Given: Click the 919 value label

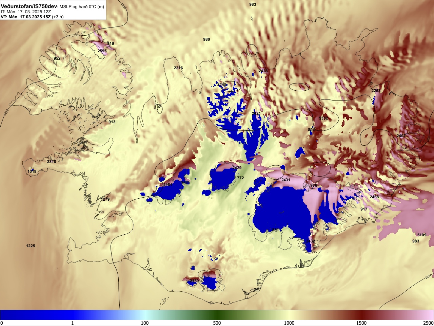Looking at the screenshot, I should pos(111,43).
